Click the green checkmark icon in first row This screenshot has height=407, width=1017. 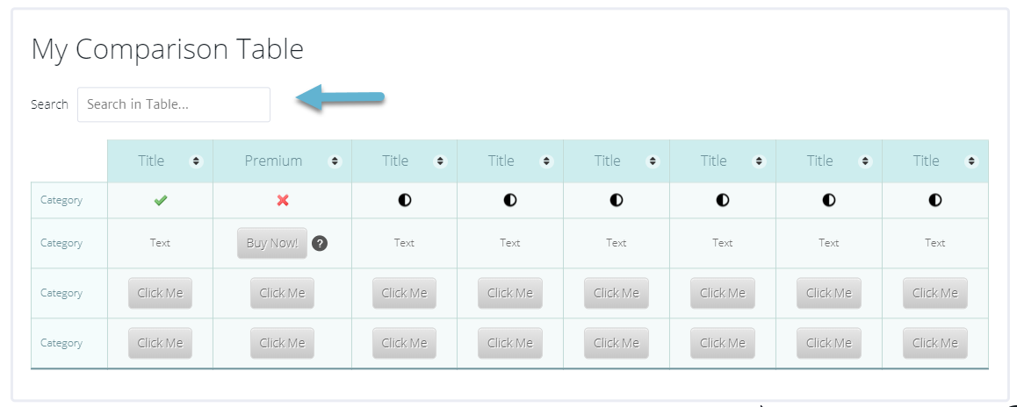tap(160, 200)
